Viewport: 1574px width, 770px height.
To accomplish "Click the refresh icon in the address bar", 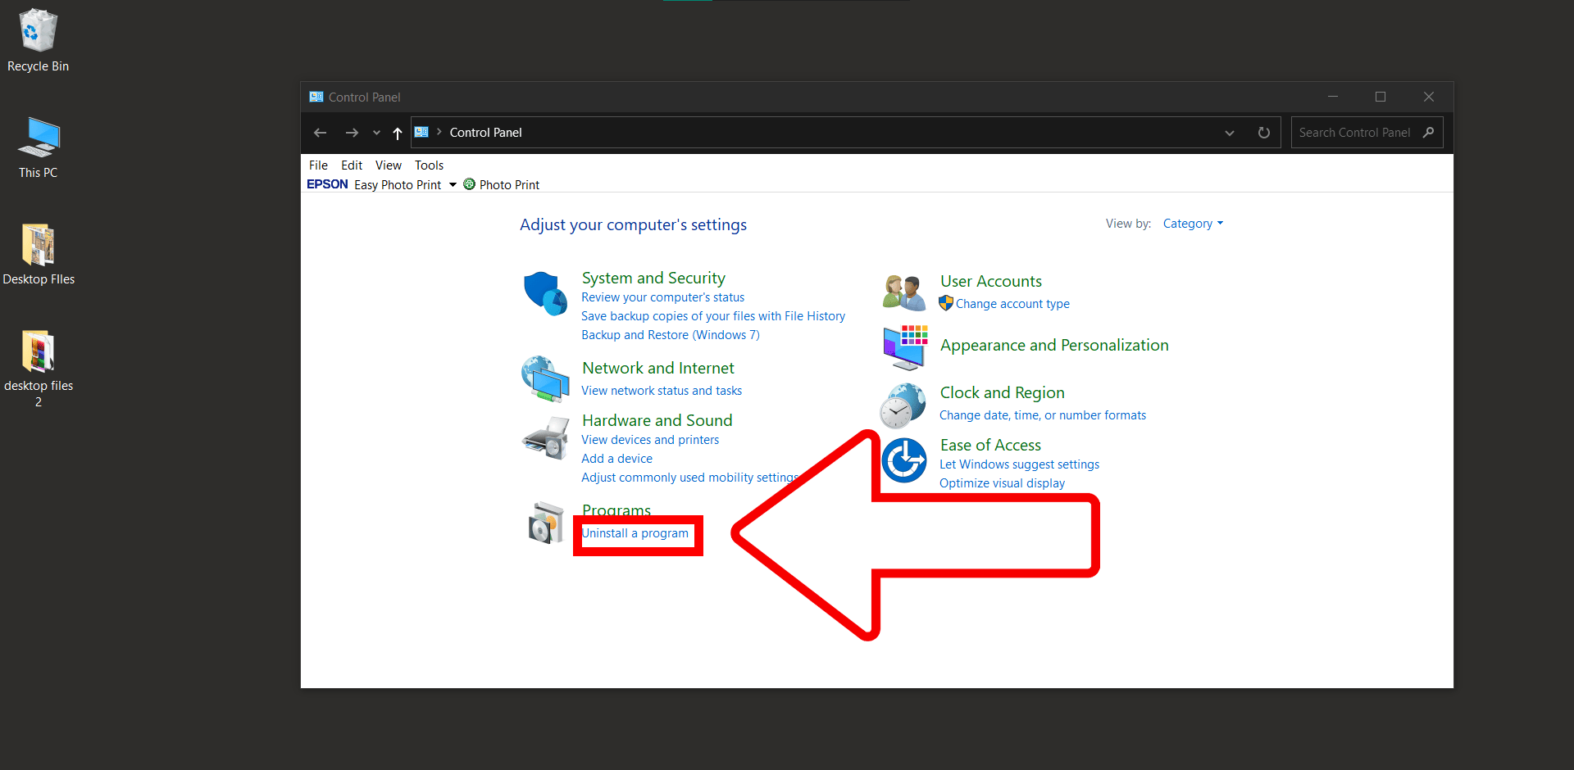I will [1263, 132].
